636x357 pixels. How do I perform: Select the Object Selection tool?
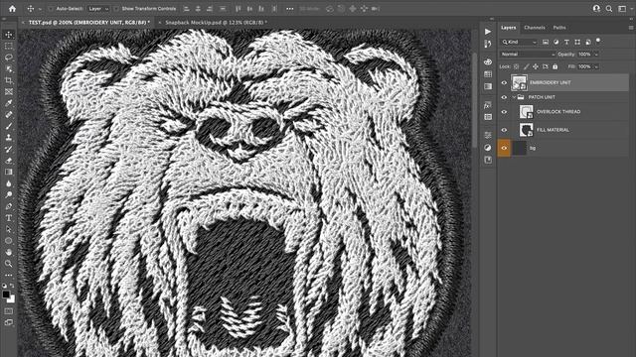click(x=9, y=69)
